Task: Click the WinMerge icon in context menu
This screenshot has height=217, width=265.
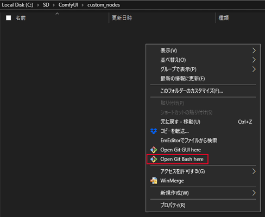Action: 154,181
